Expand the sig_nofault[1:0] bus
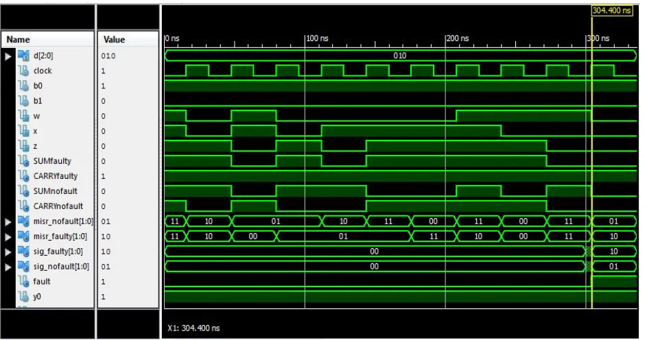 click(8, 267)
